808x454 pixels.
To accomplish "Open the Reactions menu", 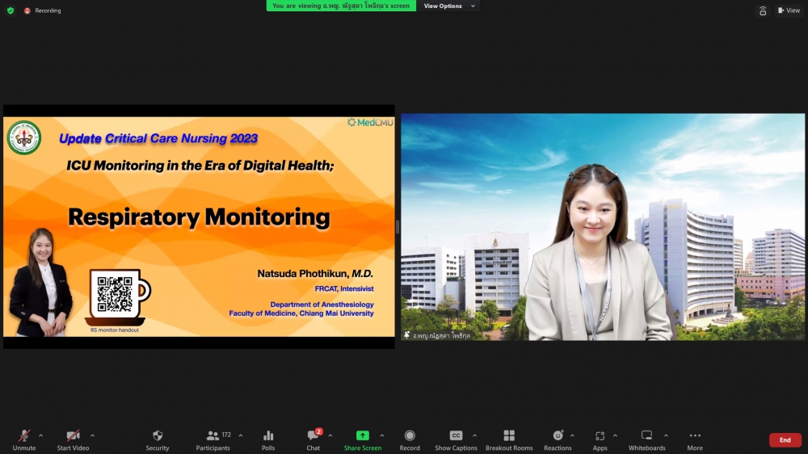I will [x=558, y=436].
